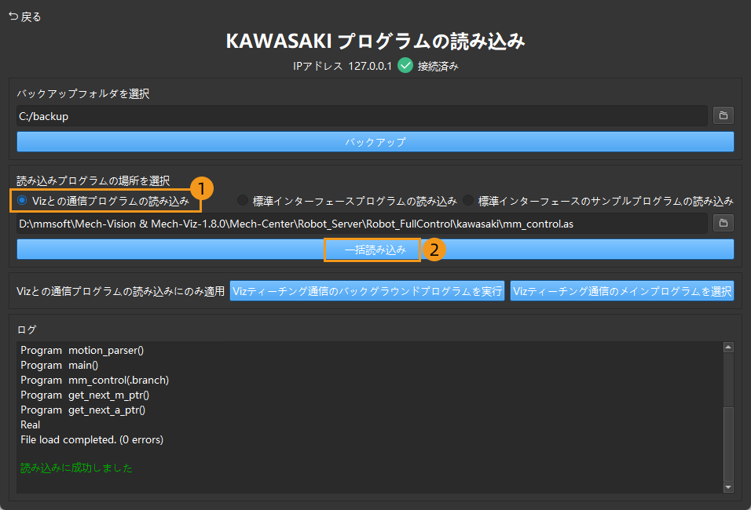Click log line 'Program get_next_a_ptr()'
This screenshot has height=510, width=751.
(x=82, y=410)
